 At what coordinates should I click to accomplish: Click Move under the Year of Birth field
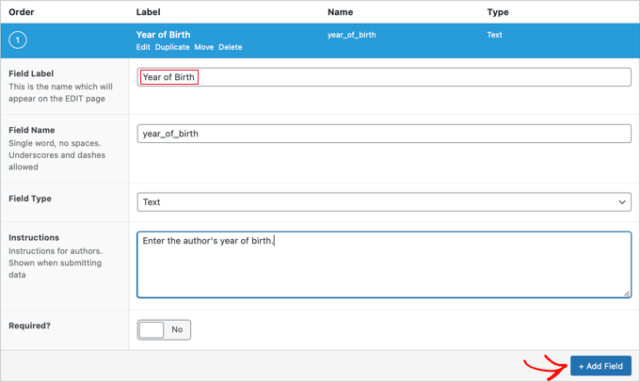coord(204,47)
